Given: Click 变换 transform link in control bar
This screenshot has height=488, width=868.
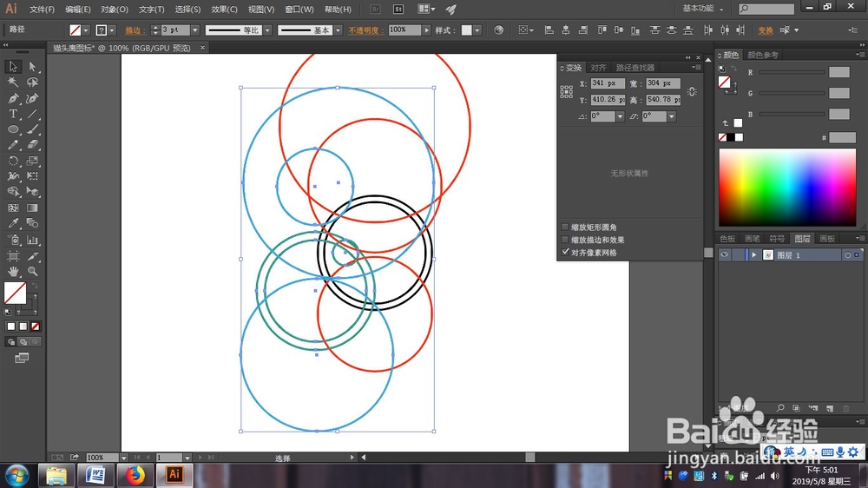Looking at the screenshot, I should click(x=766, y=30).
